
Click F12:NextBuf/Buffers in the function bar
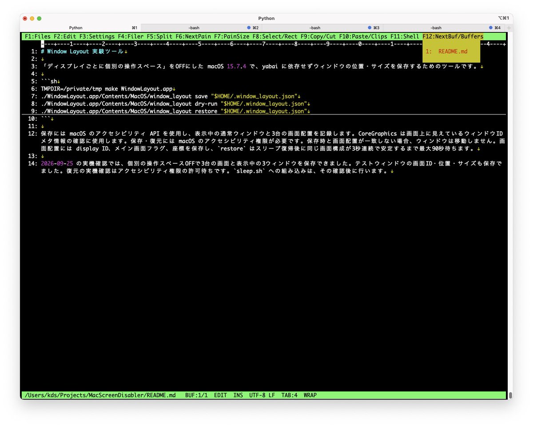click(453, 36)
